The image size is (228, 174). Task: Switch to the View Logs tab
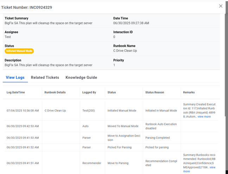click(x=15, y=77)
